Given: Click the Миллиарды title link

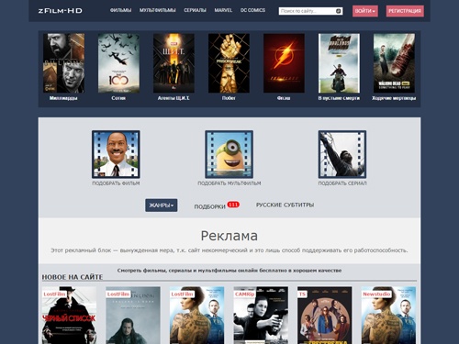Looking at the screenshot, I should click(63, 98).
